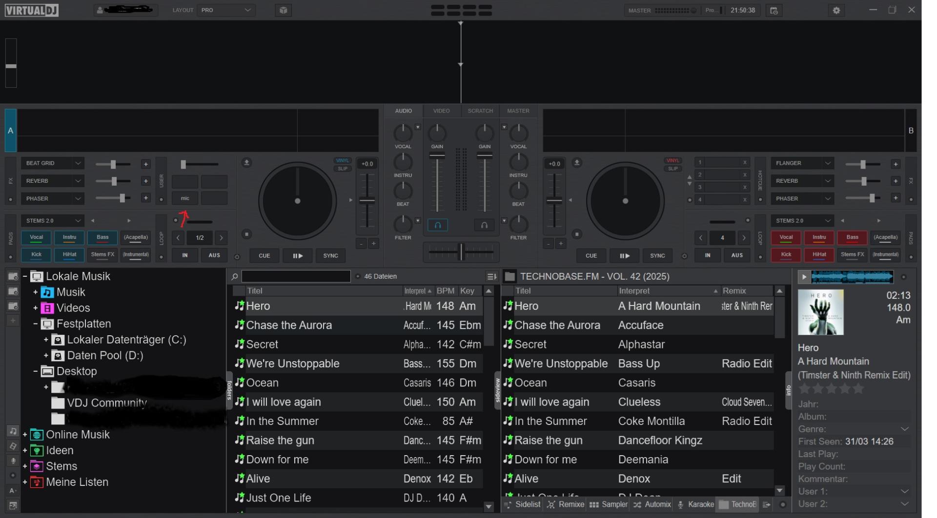Play the preview in the info panel
This screenshot has width=937, height=518.
804,277
